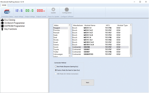Click up arrow of module list scrollbar
149x93 pixels.
[131, 25]
